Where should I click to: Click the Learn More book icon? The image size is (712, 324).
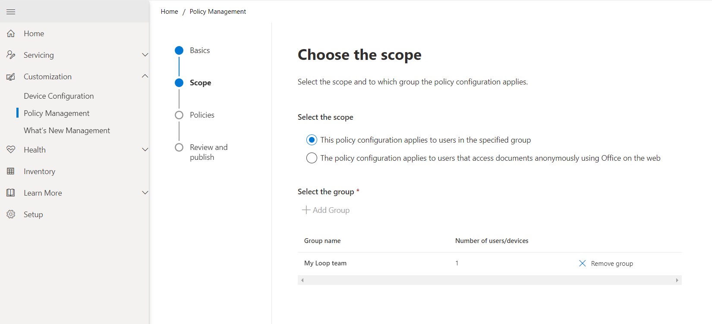coord(11,193)
